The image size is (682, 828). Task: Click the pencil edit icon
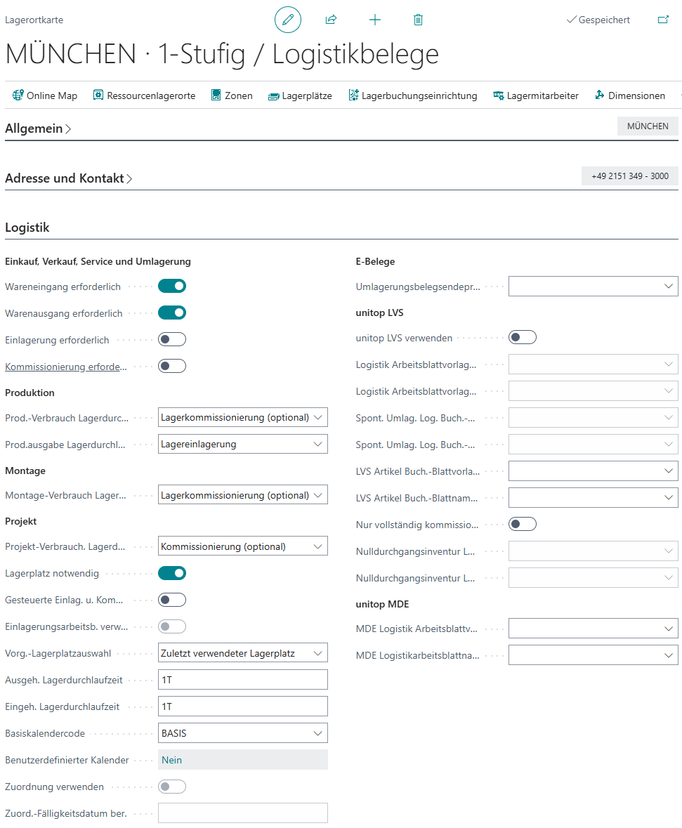(x=287, y=20)
